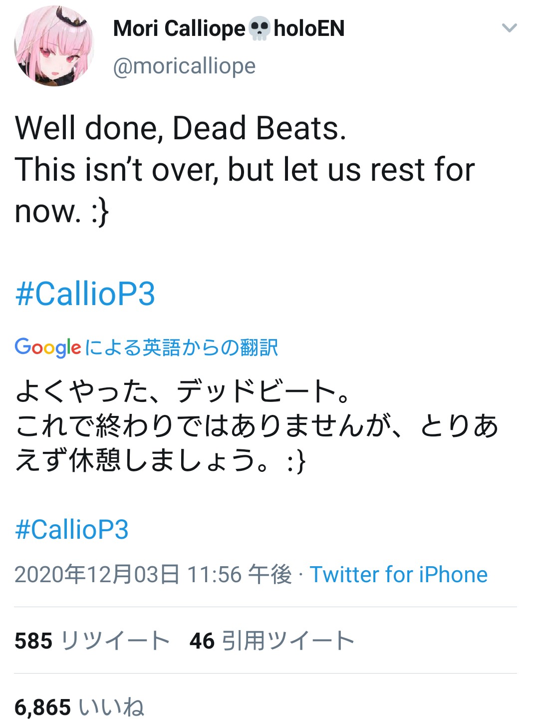Click the skull emoji in display name

tap(260, 28)
